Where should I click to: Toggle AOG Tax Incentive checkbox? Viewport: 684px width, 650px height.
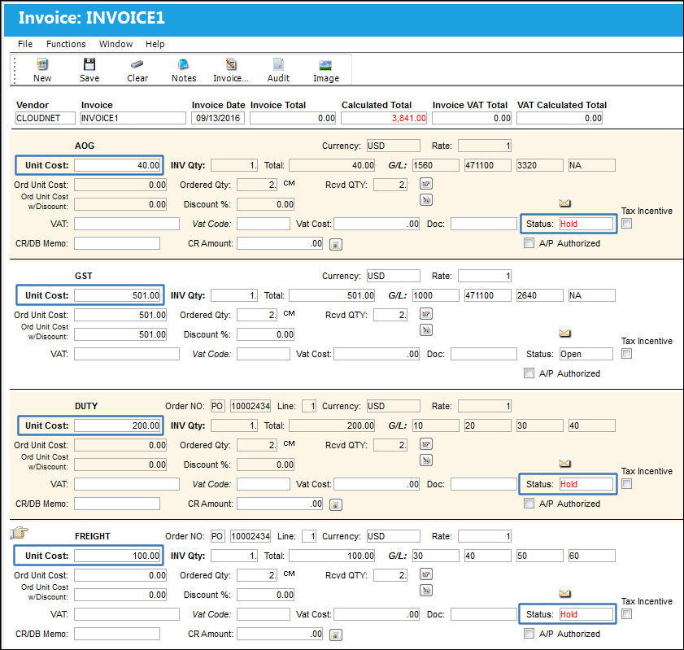pyautogui.click(x=626, y=224)
